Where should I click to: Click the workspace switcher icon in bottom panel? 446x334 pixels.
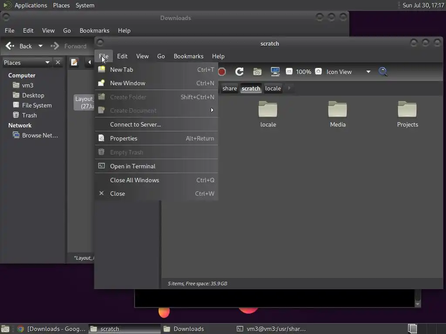(x=412, y=329)
